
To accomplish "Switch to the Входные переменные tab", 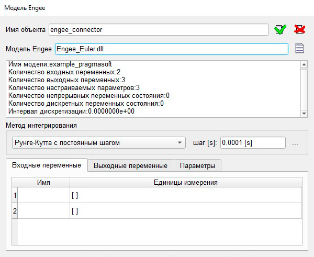I will pos(47,165).
